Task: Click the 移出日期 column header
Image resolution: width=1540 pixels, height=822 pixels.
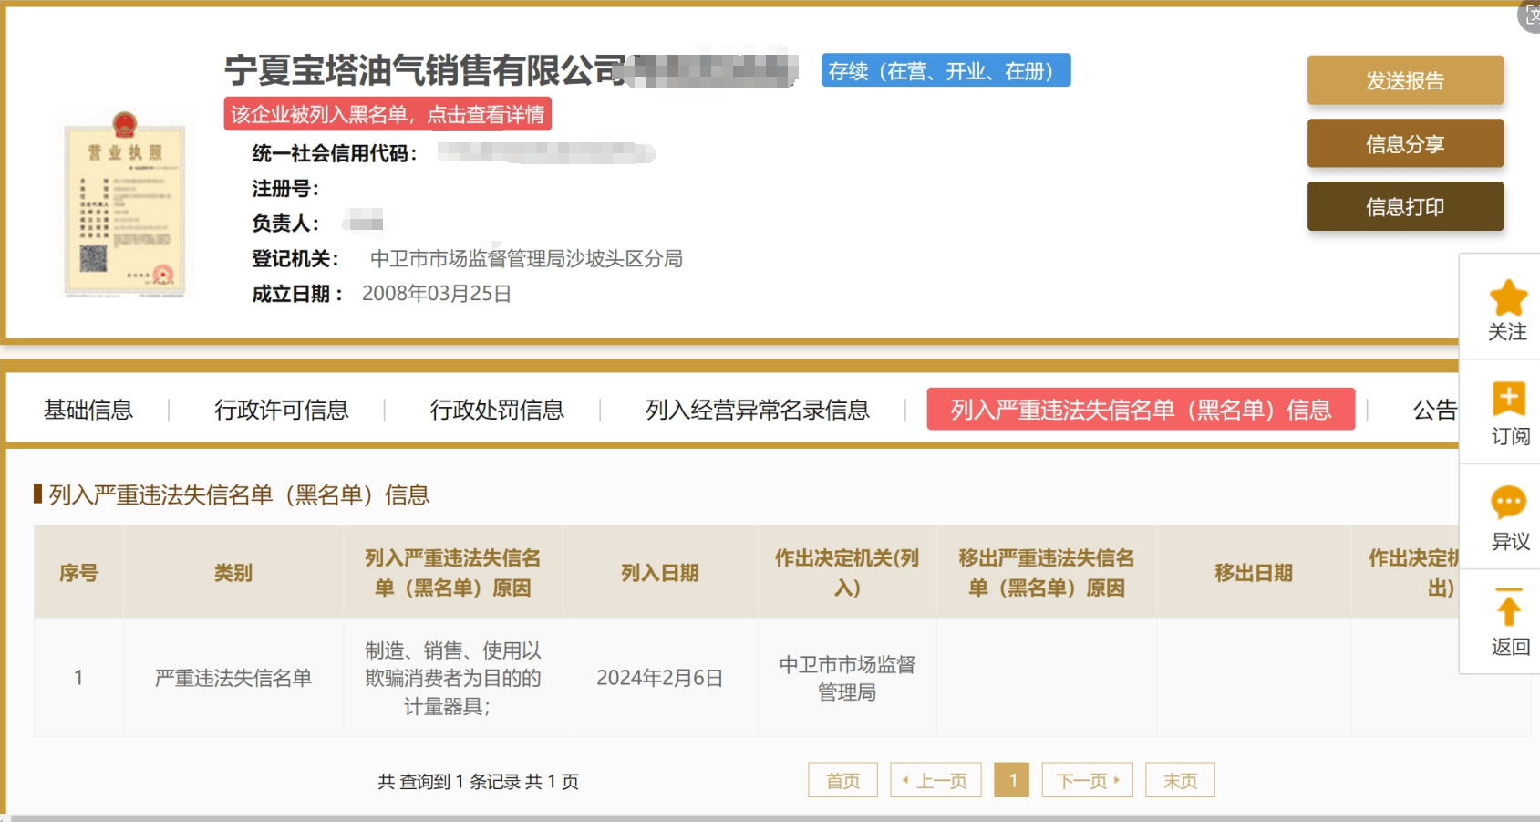Action: click(1254, 572)
